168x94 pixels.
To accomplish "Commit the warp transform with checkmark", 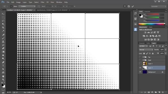I will [133, 6].
